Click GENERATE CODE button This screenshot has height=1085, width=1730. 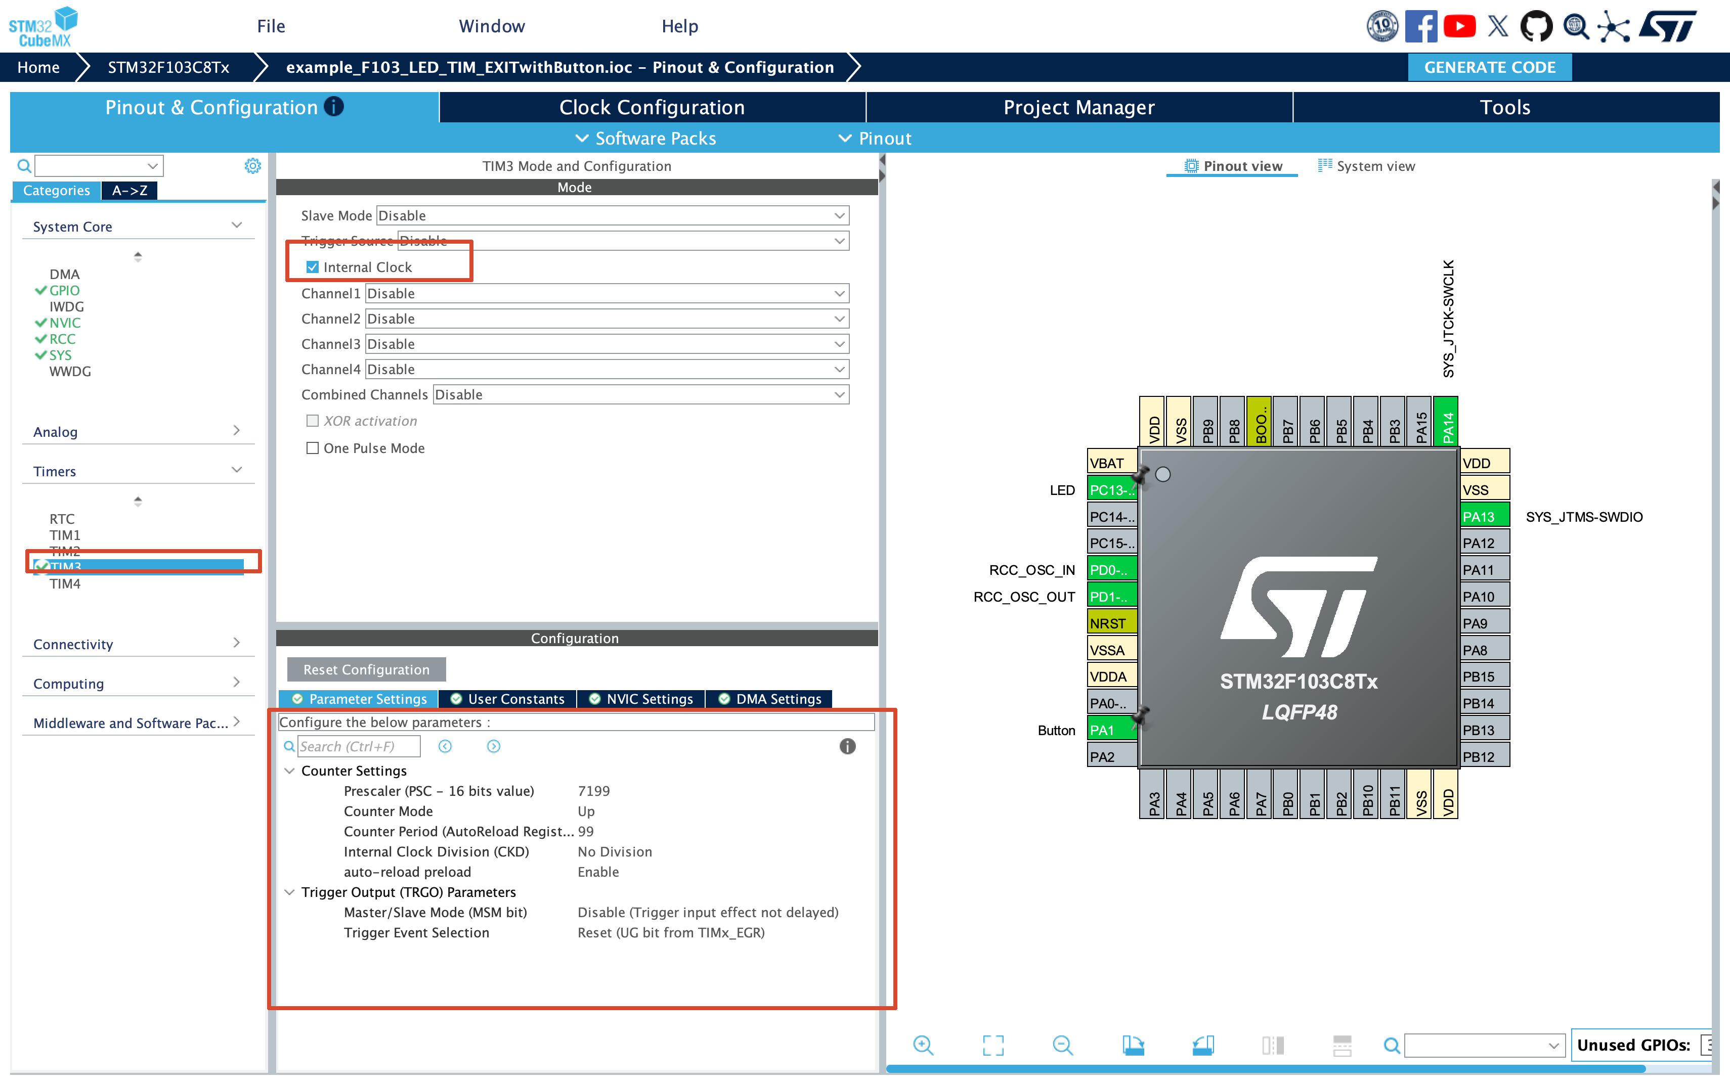pos(1490,67)
